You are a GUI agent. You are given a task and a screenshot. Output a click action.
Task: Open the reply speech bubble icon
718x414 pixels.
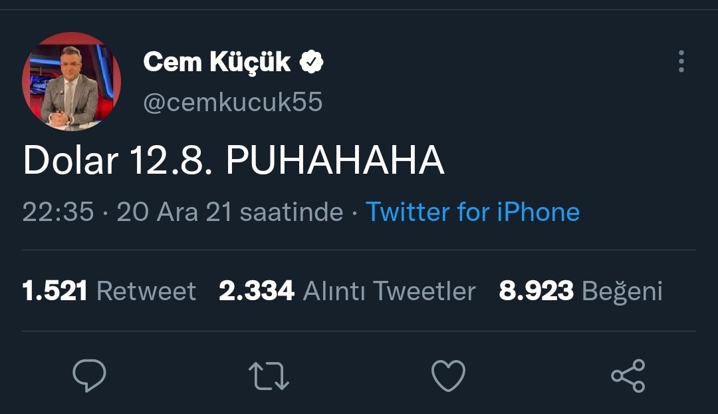point(89,375)
